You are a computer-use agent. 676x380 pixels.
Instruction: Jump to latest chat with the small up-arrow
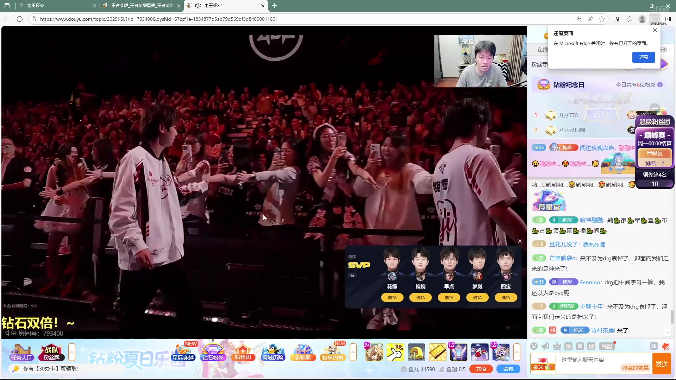coord(668,332)
